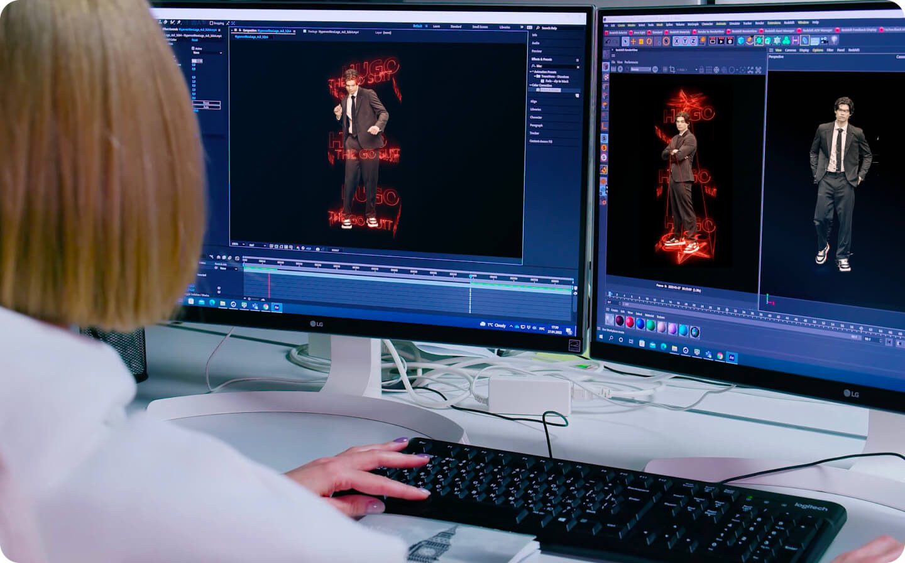Switch to the Small Screen workspace

coord(480,27)
